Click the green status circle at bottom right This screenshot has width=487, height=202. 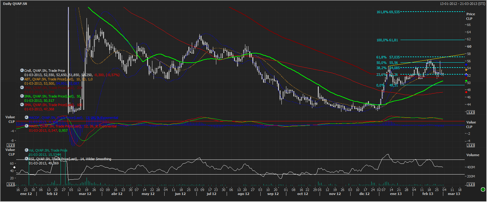(x=483, y=189)
